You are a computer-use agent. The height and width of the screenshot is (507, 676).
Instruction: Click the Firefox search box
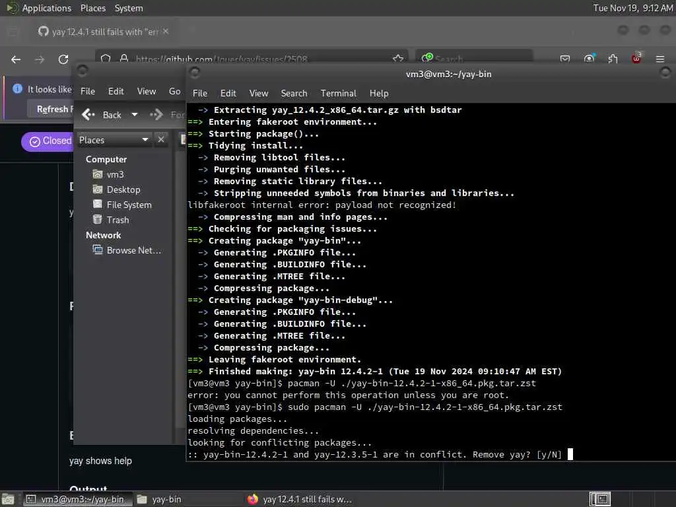(474, 58)
